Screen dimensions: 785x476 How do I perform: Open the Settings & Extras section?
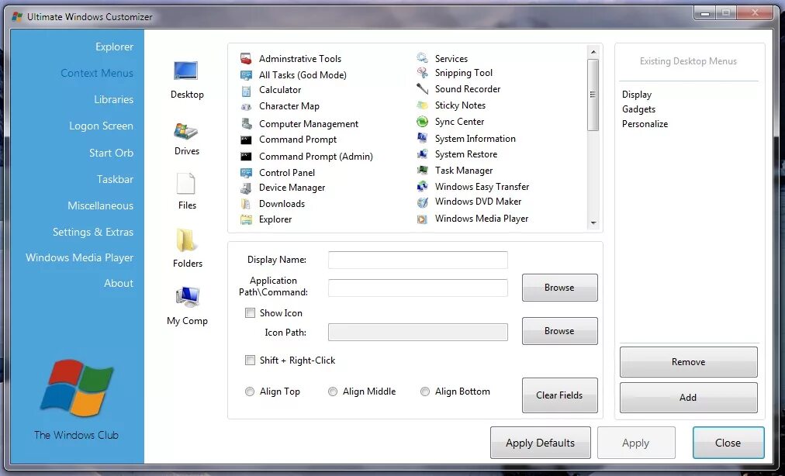click(92, 233)
